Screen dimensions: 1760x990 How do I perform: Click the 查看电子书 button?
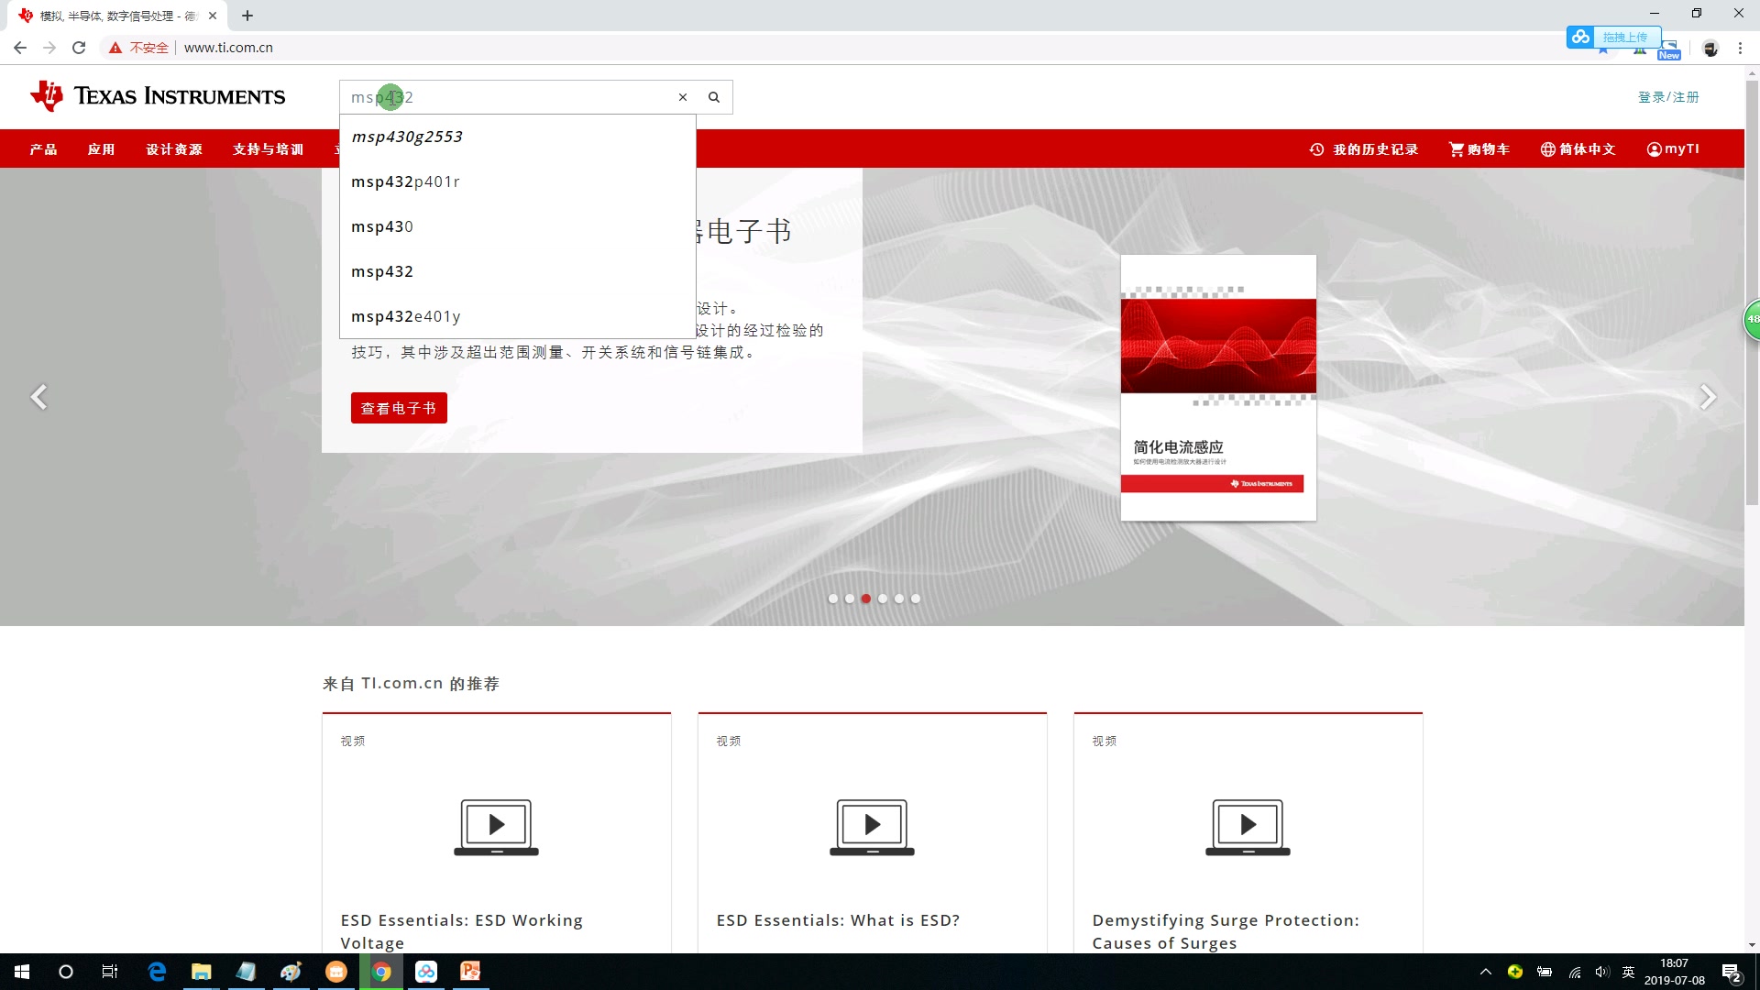(399, 408)
